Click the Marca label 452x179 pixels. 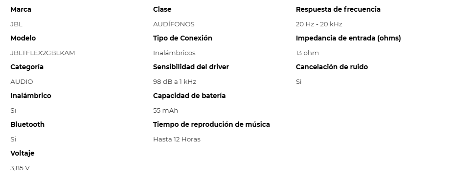point(21,9)
